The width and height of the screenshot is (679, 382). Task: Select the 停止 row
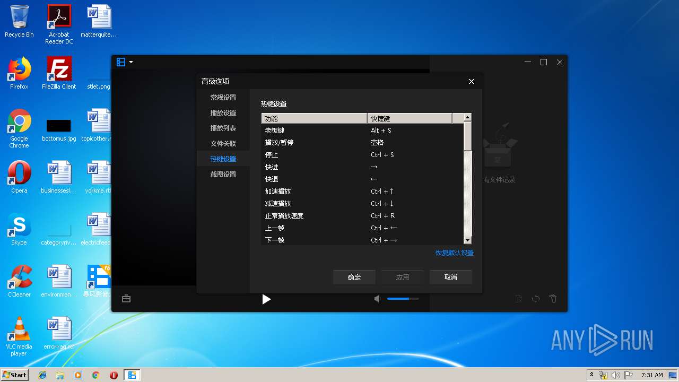(x=362, y=155)
